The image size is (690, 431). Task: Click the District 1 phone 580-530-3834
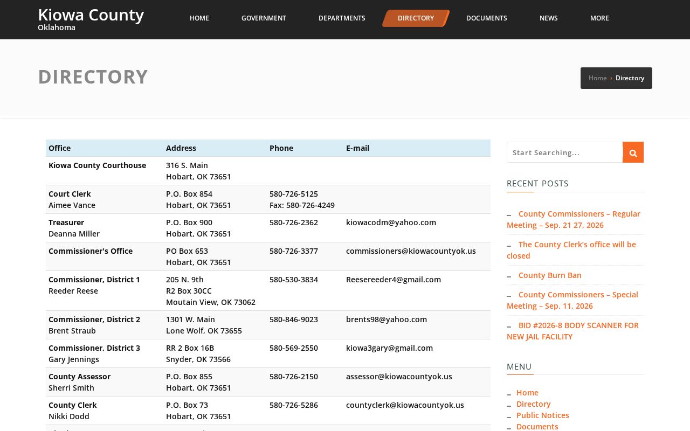pyautogui.click(x=294, y=280)
